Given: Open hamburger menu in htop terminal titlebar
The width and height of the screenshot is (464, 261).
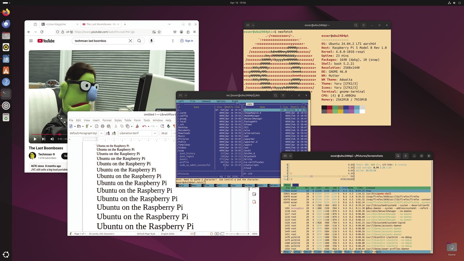Looking at the screenshot, I should (405, 156).
